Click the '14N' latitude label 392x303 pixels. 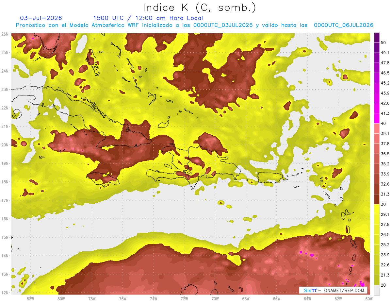[5, 256]
